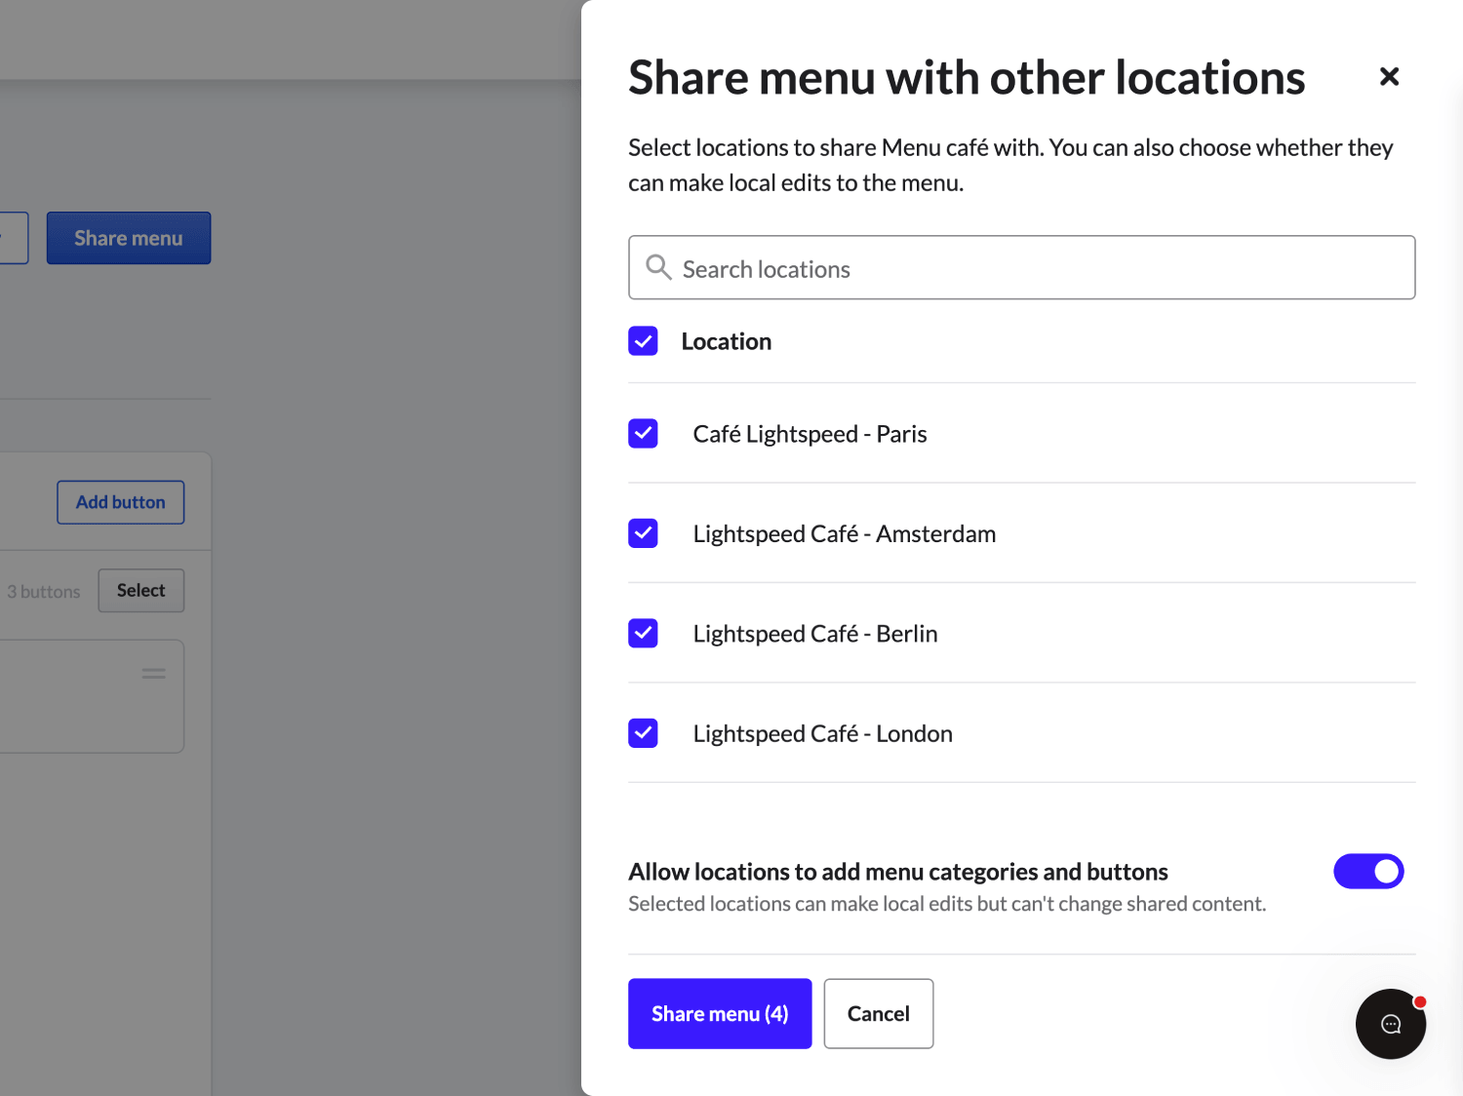Close the Share menu dialog

tap(1389, 76)
